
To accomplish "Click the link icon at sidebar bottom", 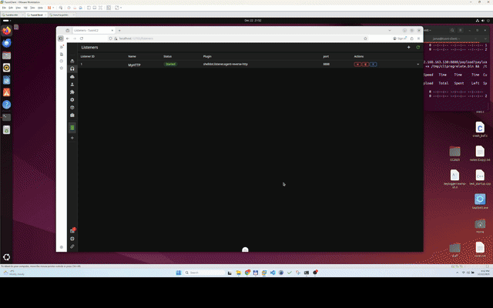I will [x=72, y=246].
